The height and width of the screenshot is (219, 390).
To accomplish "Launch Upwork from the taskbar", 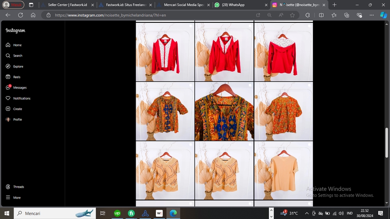I will (x=117, y=213).
